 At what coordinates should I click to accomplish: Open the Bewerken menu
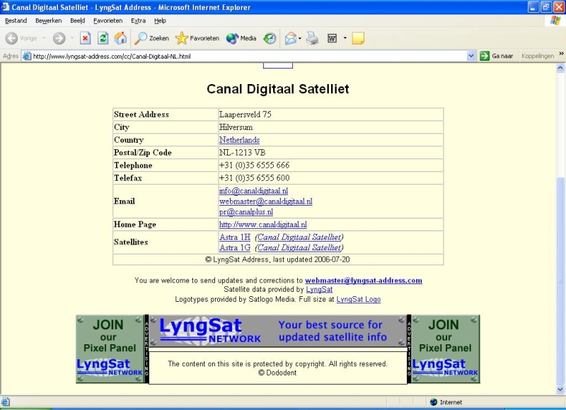48,20
